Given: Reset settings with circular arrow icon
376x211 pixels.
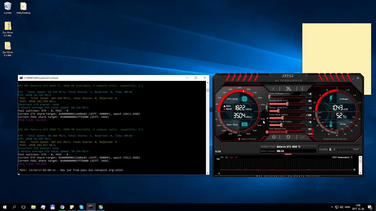Looking at the screenshot, I should coord(288,137).
